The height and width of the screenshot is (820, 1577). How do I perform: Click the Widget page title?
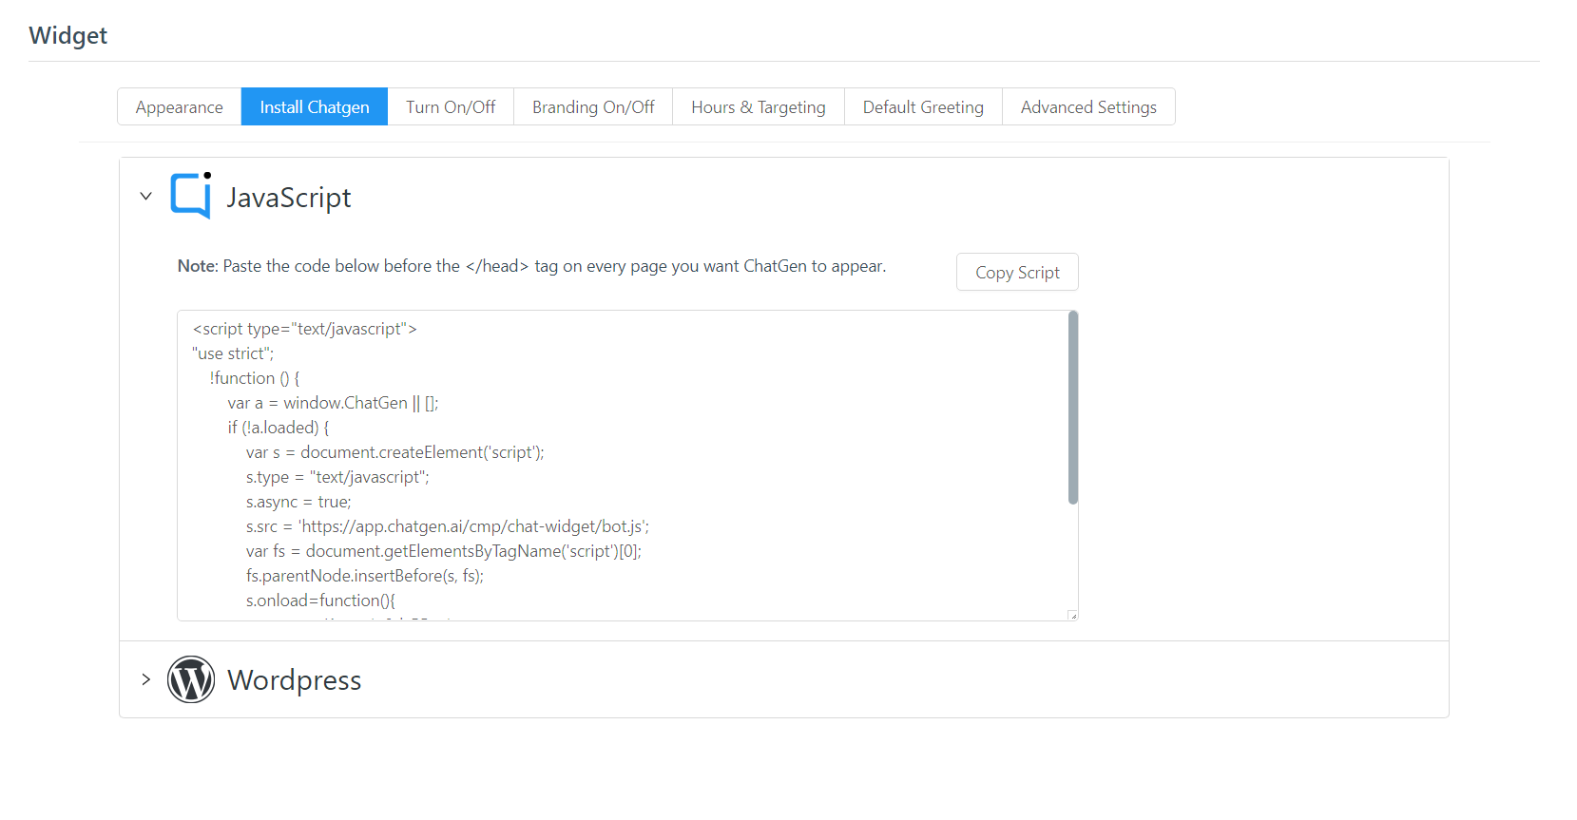[68, 35]
